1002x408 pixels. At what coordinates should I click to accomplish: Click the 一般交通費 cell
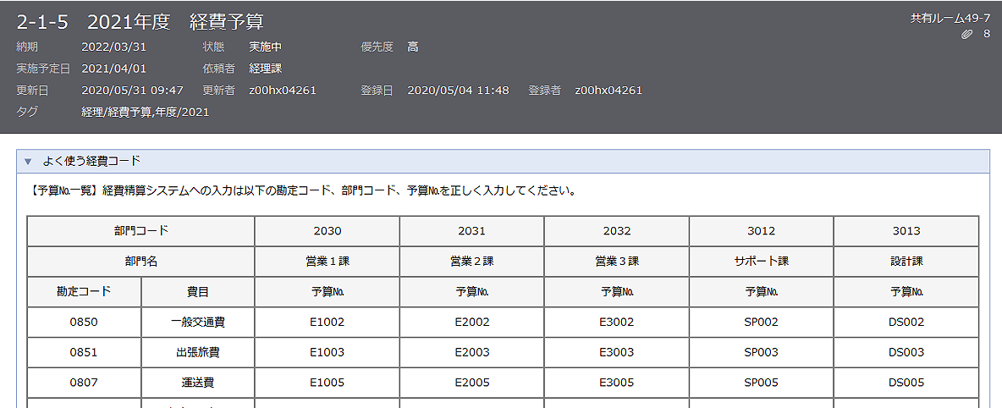pyautogui.click(x=197, y=323)
